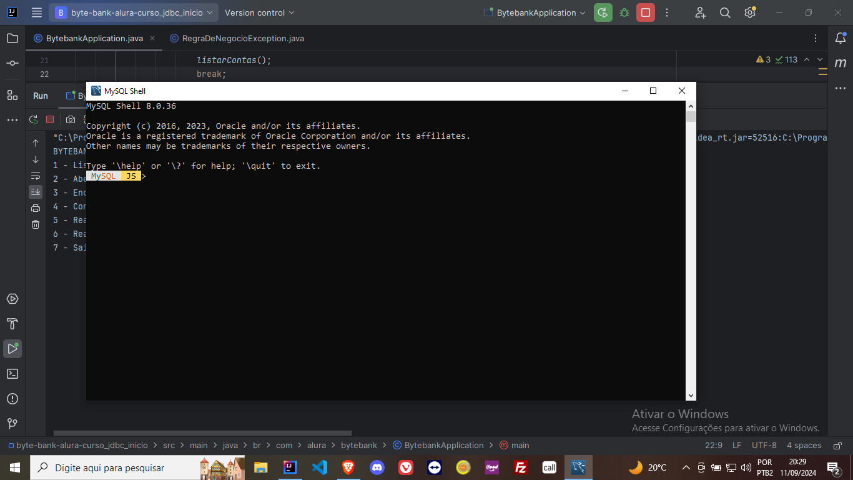The image size is (853, 480).
Task: Switch to BytebankApplication.java tab
Action: pyautogui.click(x=94, y=38)
